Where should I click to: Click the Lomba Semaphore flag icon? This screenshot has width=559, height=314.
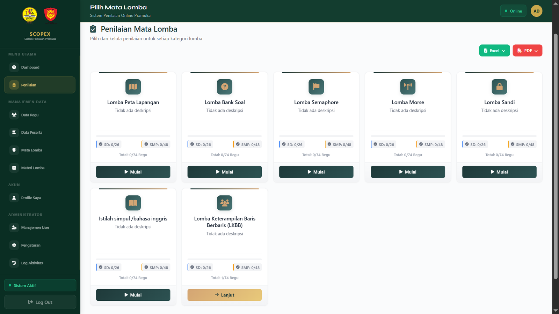click(316, 87)
